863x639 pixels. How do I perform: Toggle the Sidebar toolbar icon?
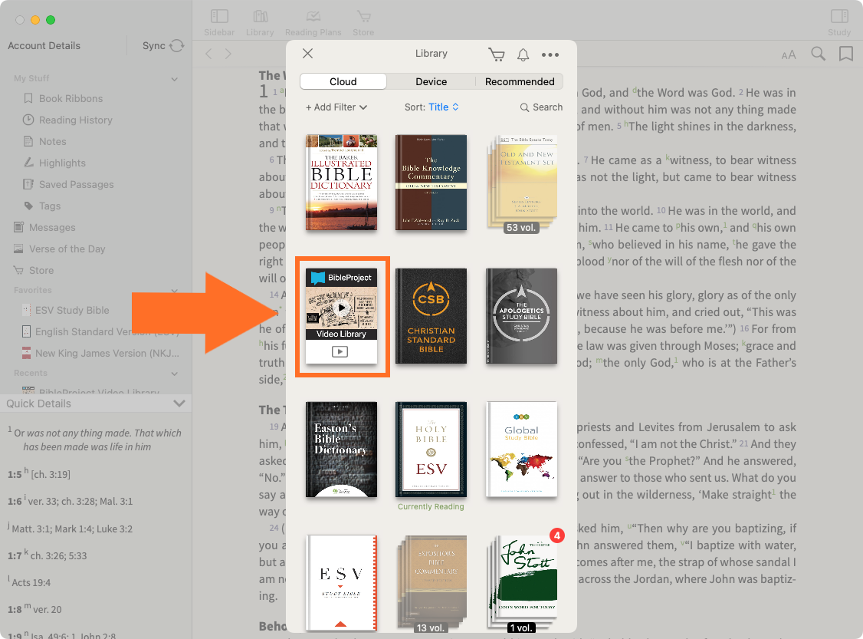[x=219, y=17]
